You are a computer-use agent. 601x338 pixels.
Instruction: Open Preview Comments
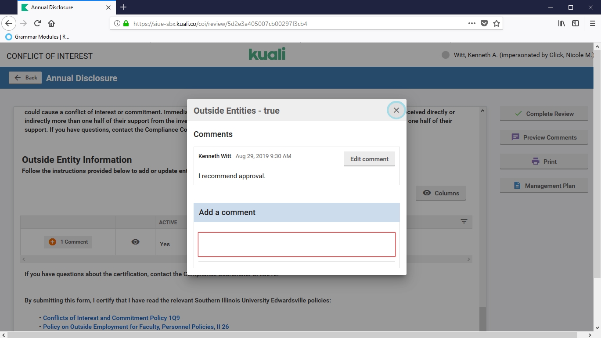[543, 137]
